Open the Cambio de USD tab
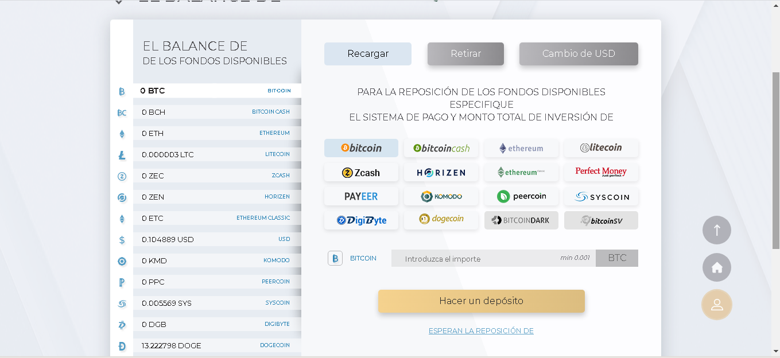Image resolution: width=780 pixels, height=358 pixels. coord(579,54)
